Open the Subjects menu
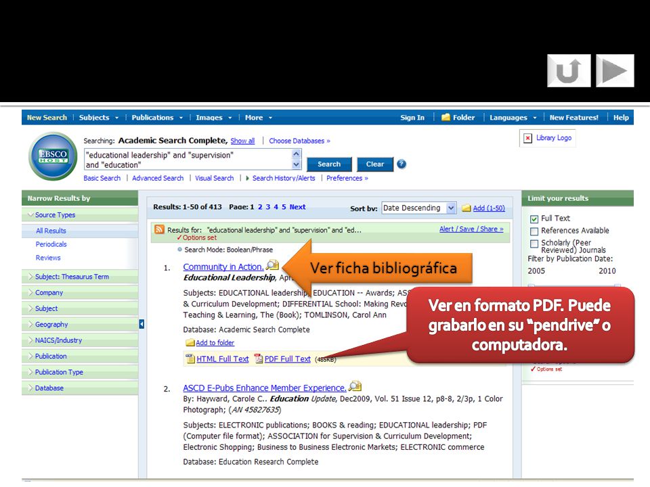This screenshot has height=487, width=650. [99, 118]
